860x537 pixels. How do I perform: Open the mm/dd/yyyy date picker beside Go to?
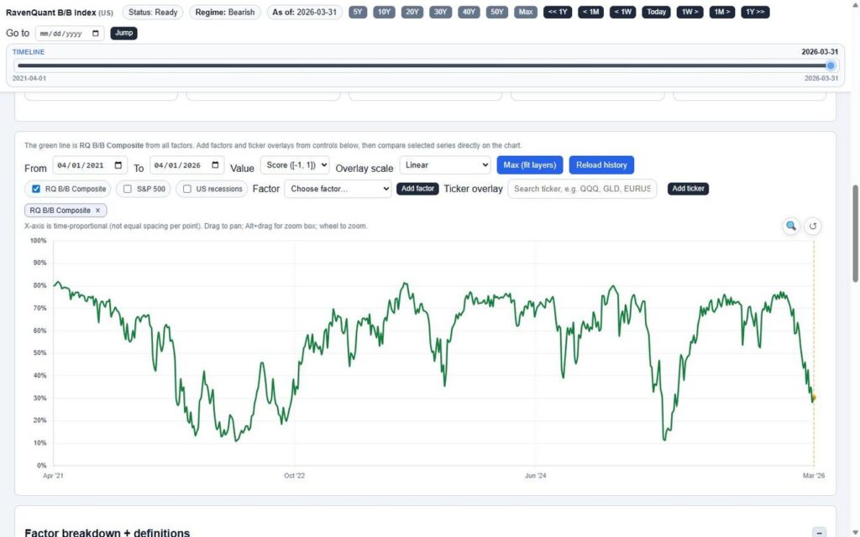pyautogui.click(x=93, y=33)
